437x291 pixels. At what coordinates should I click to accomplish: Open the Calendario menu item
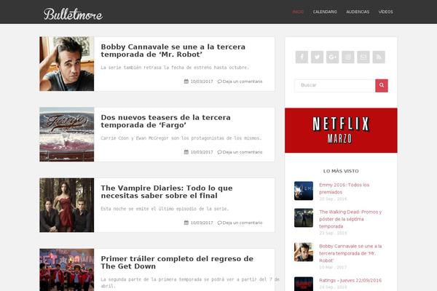tap(325, 12)
